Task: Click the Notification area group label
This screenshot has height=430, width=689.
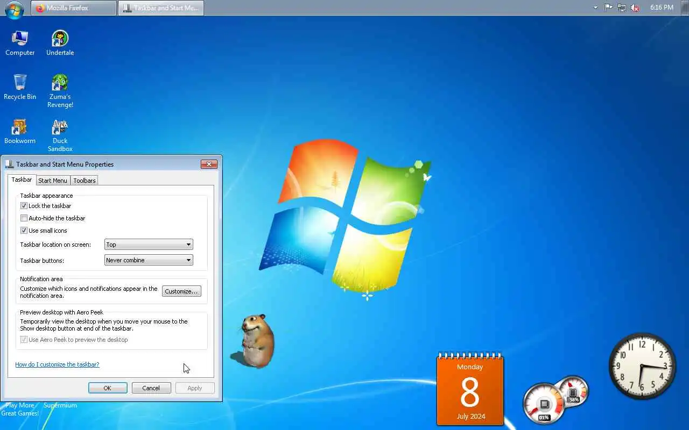Action: pyautogui.click(x=41, y=279)
